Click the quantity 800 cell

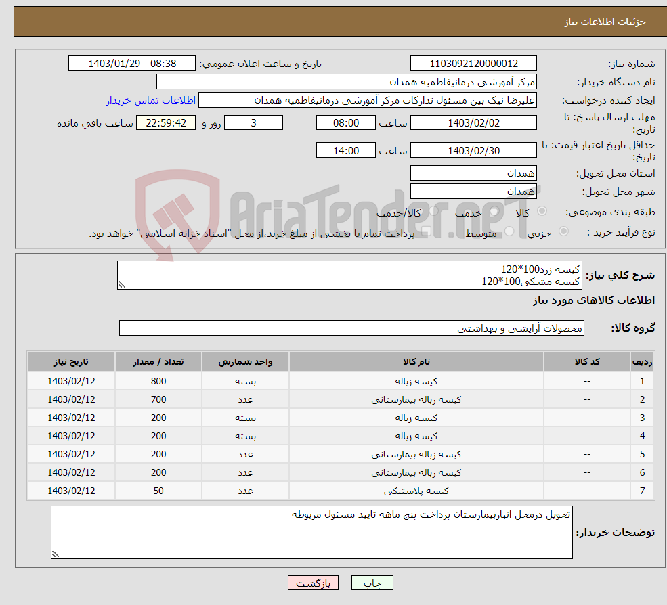click(158, 382)
